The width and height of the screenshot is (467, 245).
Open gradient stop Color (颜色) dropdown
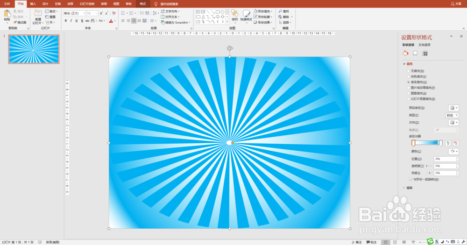point(453,151)
